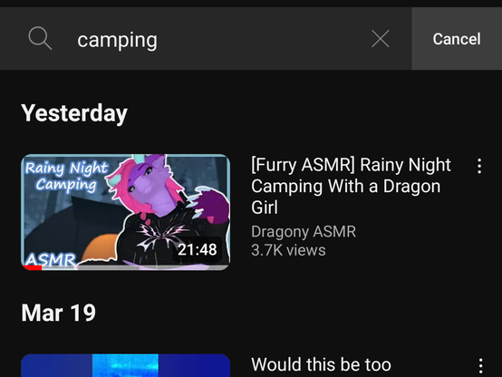Click empty area of the search bar
502x377 pixels.
point(263,39)
